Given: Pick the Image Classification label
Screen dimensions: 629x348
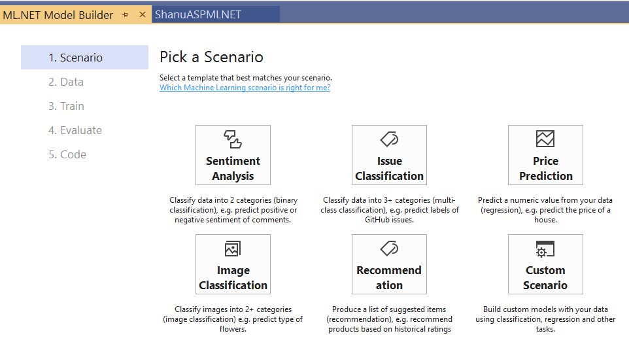Looking at the screenshot, I should point(233,278).
